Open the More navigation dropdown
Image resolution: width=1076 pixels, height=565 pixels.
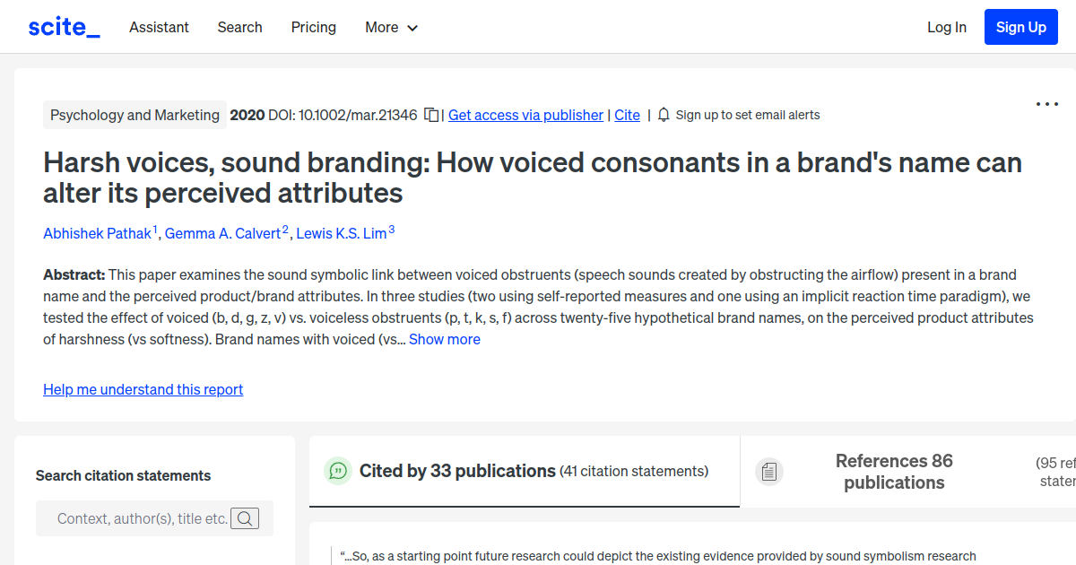(x=391, y=27)
